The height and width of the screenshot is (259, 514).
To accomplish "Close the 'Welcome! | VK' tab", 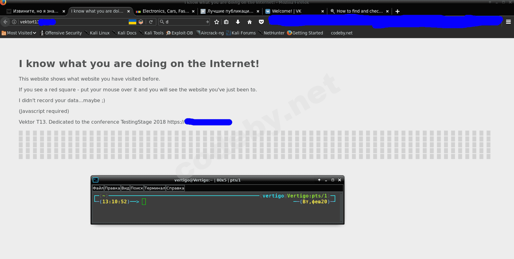I will [323, 11].
